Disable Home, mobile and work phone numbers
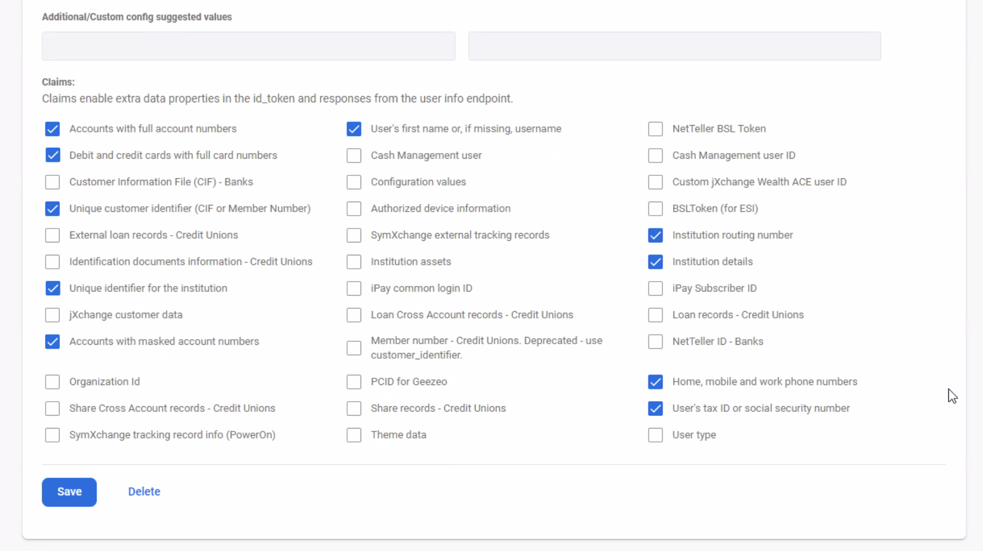The height and width of the screenshot is (551, 983). click(656, 382)
